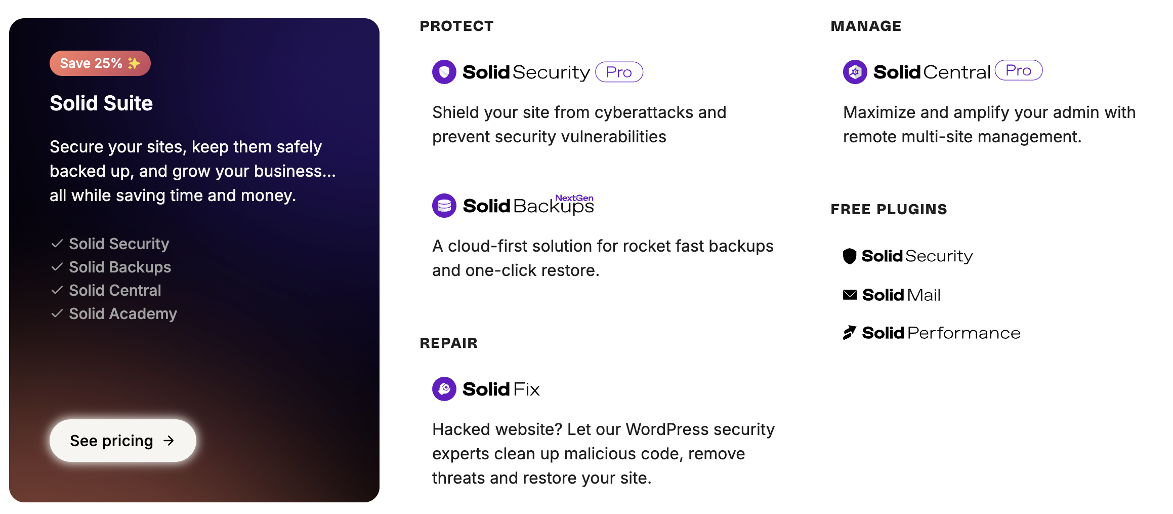Click the Solid Performance rocket icon
The image size is (1173, 514).
click(849, 333)
